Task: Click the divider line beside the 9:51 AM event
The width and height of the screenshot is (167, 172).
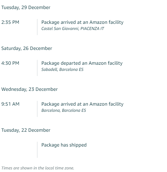Action: [x=37, y=109]
